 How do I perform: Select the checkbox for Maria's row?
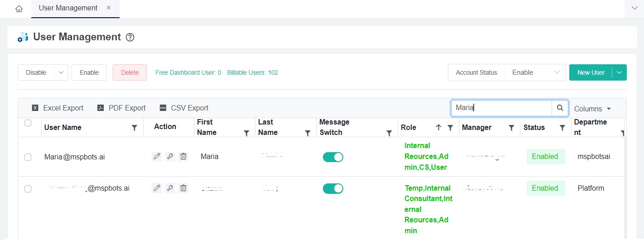pos(28,157)
